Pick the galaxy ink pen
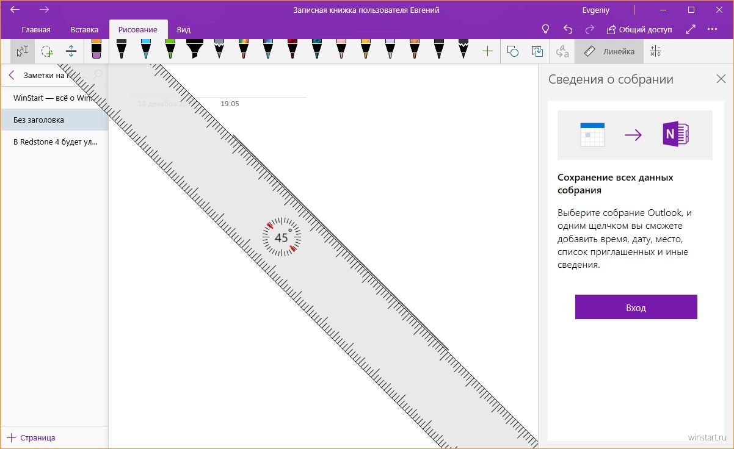 267,49
